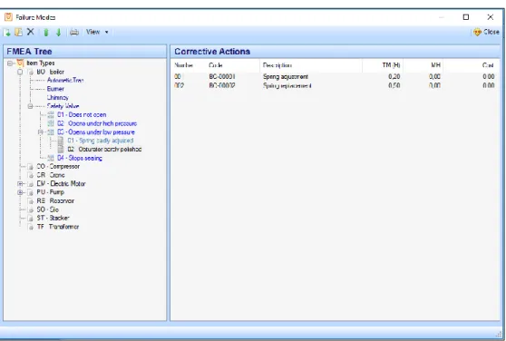Select 01 - Spring badly adjusted cause
This screenshot has height=341, width=506.
click(x=101, y=141)
